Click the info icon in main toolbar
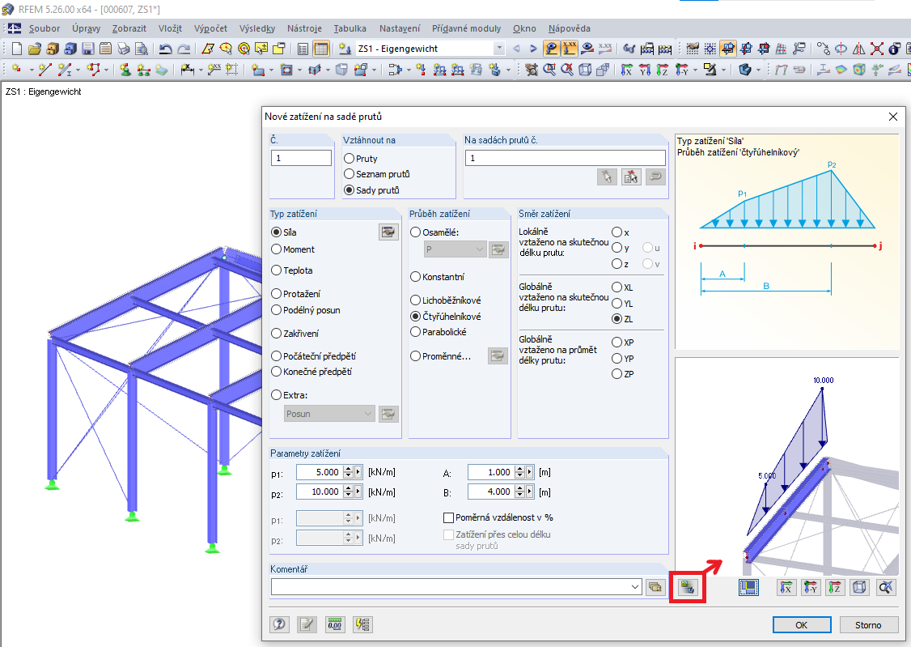The height and width of the screenshot is (647, 911). coord(895,49)
